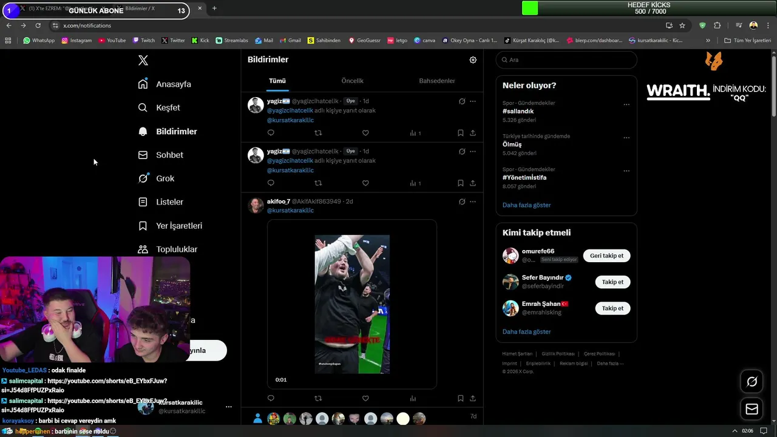
Task: Open more options for #Yönetimİstifa trend
Action: pyautogui.click(x=626, y=171)
